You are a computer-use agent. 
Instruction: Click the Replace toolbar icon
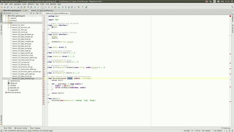[x=31, y=7]
